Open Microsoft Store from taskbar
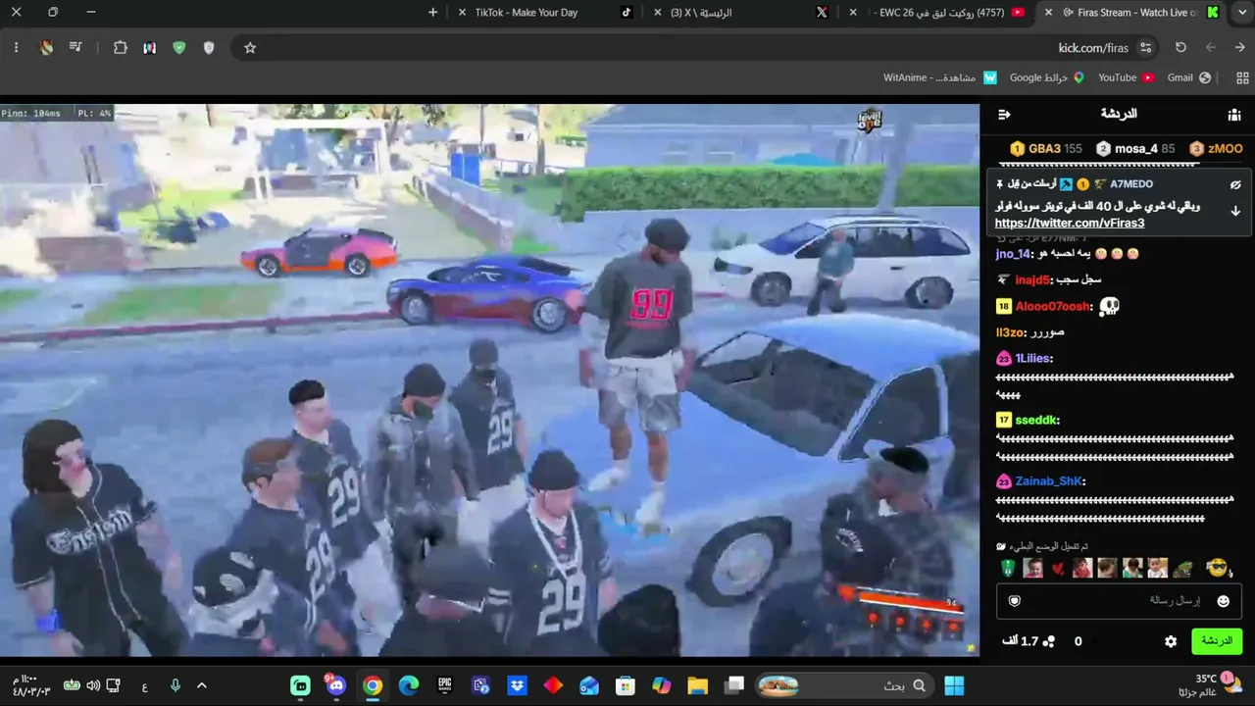Viewport: 1255px width, 706px height. click(x=625, y=685)
